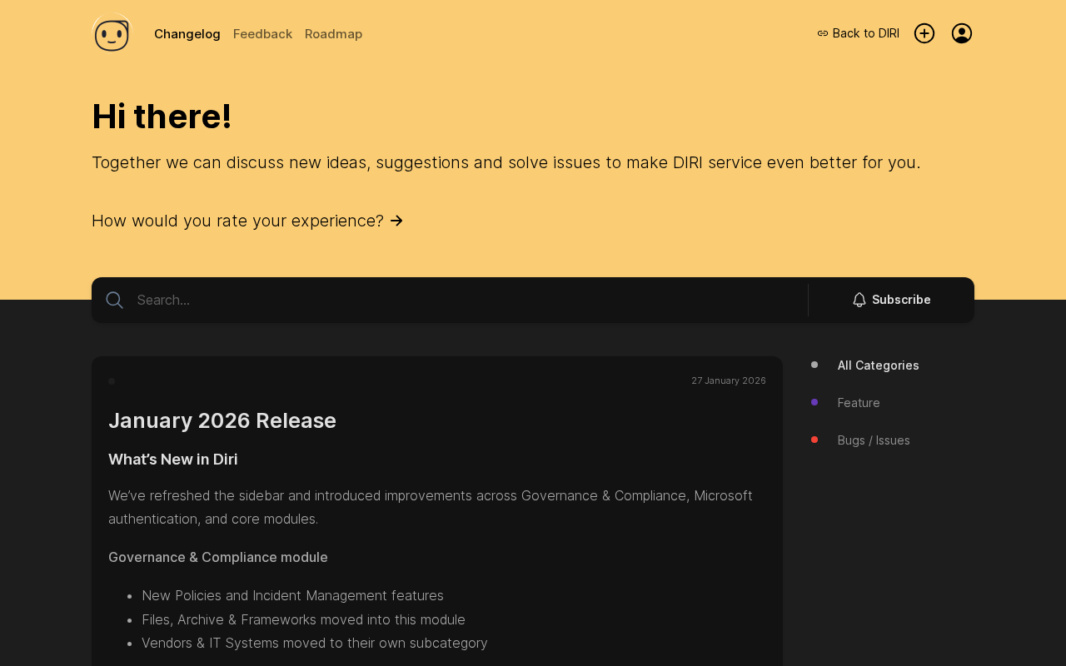Focus the Search input field
This screenshot has width=1066, height=666.
(x=466, y=300)
